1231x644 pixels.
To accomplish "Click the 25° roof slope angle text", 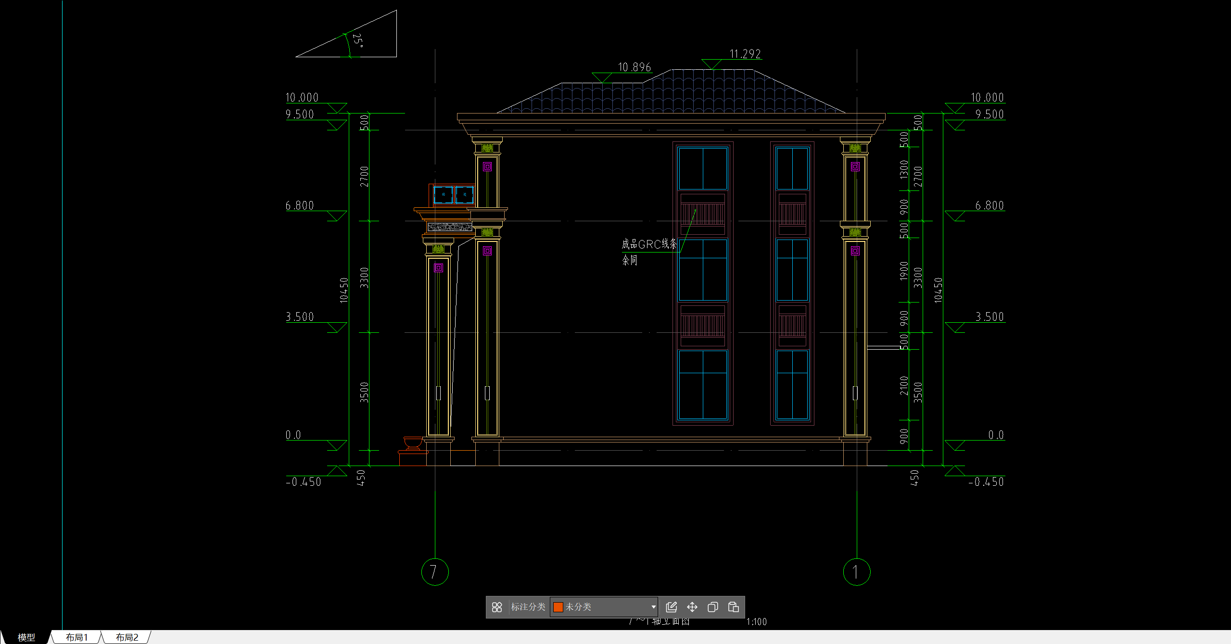I will click(358, 40).
